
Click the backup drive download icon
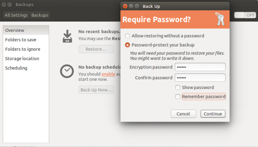pyautogui.click(x=67, y=36)
